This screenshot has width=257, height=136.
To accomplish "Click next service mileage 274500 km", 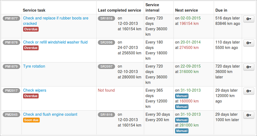I will [x=189, y=48].
